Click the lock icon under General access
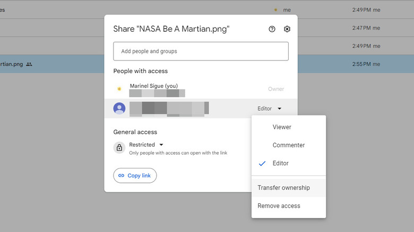Screen dimensions: 414x232 pos(119,148)
